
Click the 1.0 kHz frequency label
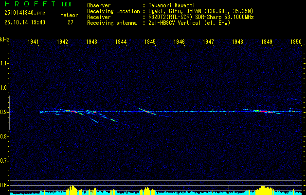click(x=4, y=88)
